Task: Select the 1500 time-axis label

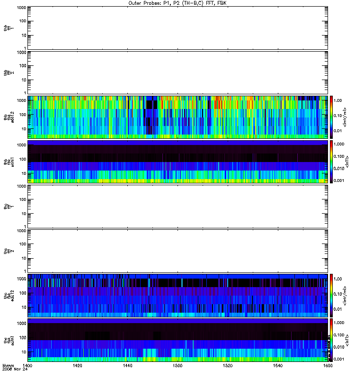Action: coord(177,366)
